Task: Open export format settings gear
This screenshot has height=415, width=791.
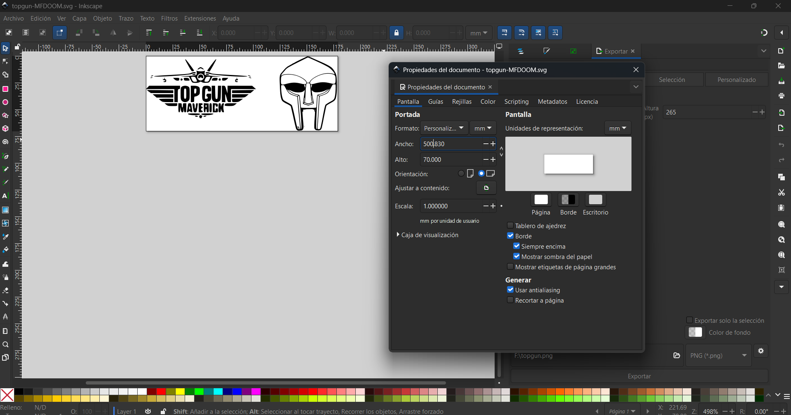Action: pyautogui.click(x=761, y=351)
